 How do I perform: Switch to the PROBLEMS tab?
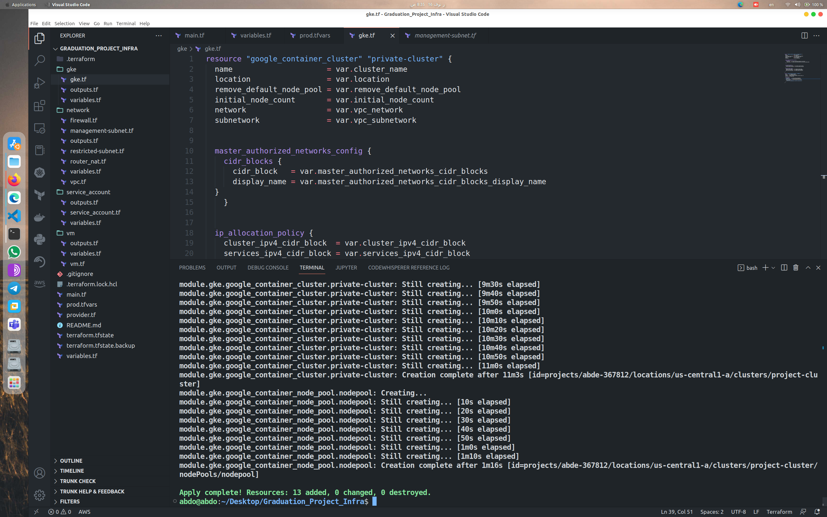[x=192, y=268]
